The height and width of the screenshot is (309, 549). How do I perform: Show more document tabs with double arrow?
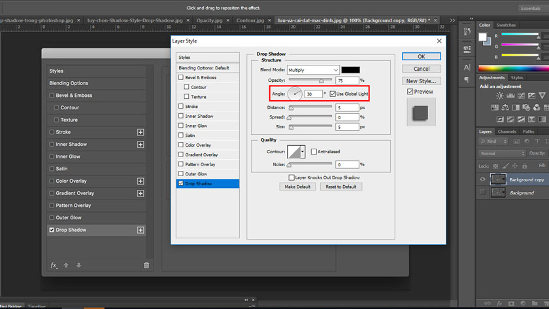(452, 20)
